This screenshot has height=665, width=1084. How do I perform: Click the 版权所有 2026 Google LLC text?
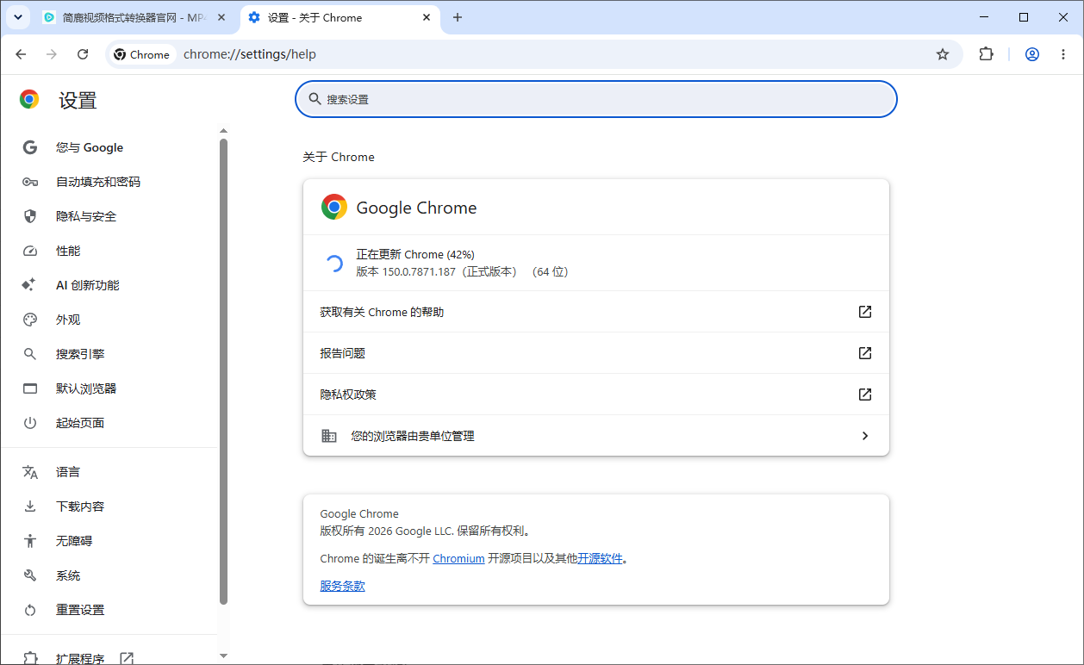pyautogui.click(x=426, y=531)
